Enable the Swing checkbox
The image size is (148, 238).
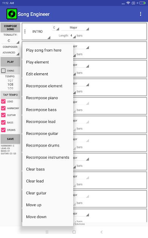point(3,71)
